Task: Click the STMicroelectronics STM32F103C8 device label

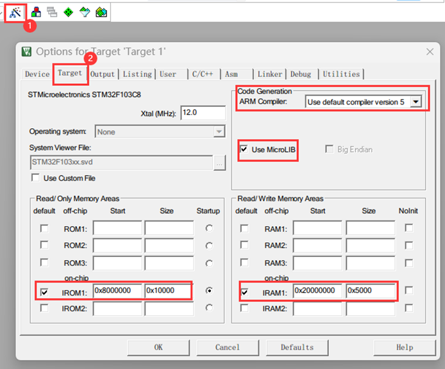Action: (84, 94)
